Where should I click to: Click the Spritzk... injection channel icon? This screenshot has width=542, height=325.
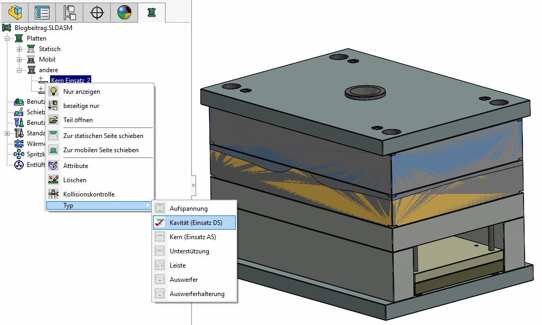click(x=18, y=154)
